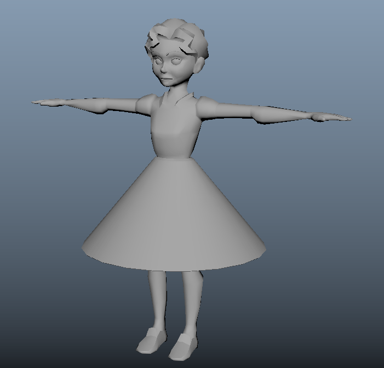Image resolution: width=384 pixels, height=368 pixels.
Task: Select the shoe on the left side
Action: (149, 341)
